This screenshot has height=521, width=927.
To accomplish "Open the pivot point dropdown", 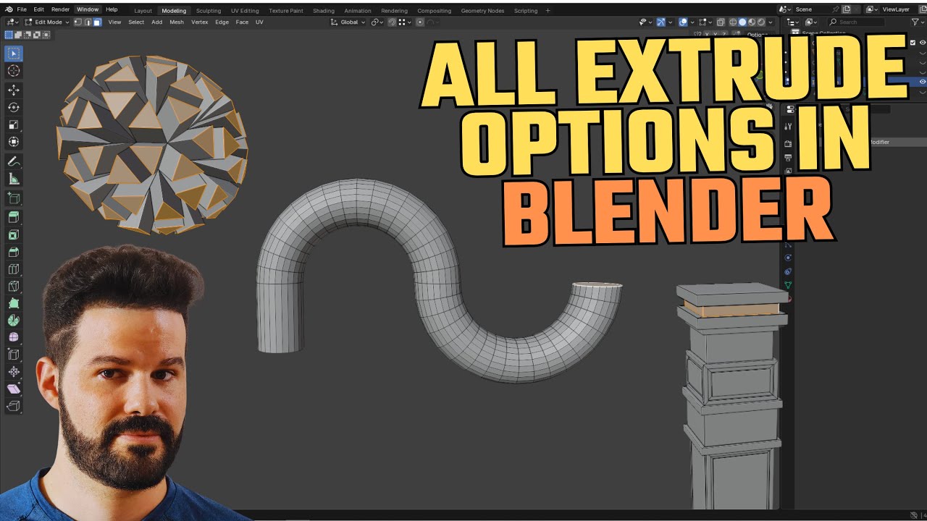I will tap(377, 22).
